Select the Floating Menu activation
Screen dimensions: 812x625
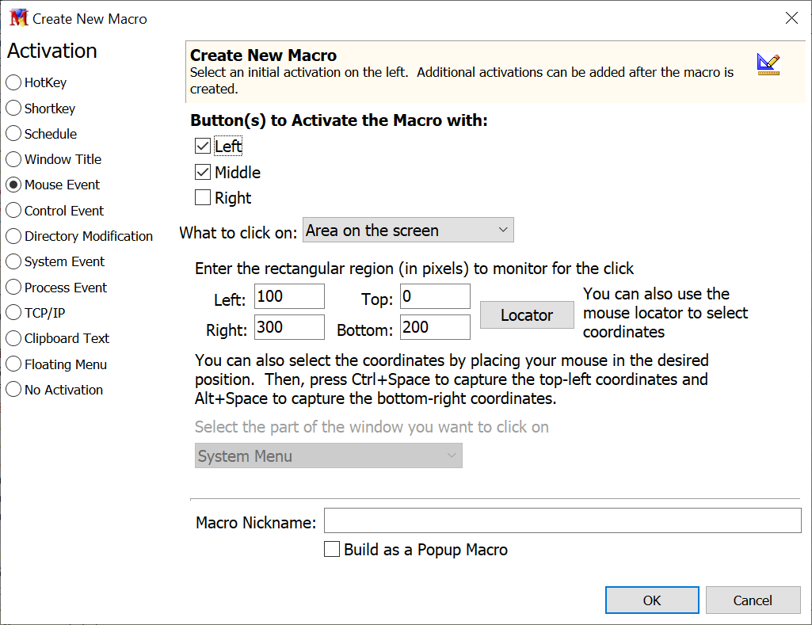tap(13, 364)
